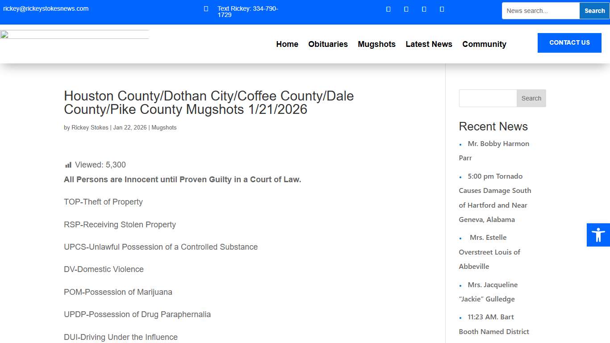This screenshot has height=343, width=610.
Task: Open the Community navigation item
Action: [484, 44]
